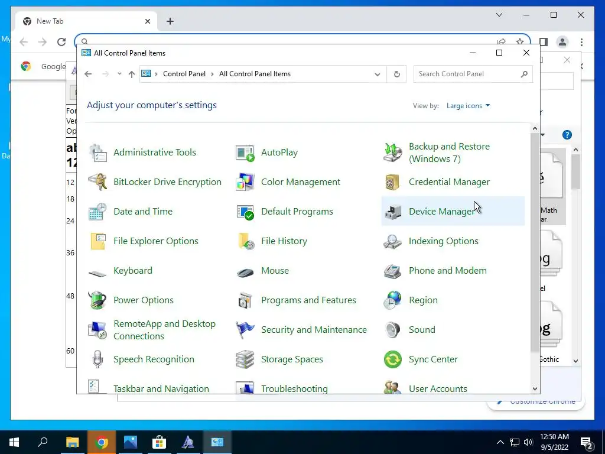Screen dimensions: 605x454
Task: Refresh the Control Panel view
Action: 396,74
